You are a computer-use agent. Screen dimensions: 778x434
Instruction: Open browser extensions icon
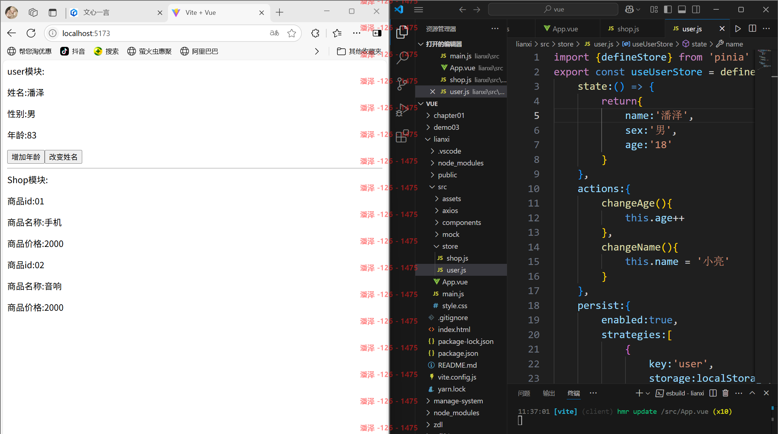[315, 33]
